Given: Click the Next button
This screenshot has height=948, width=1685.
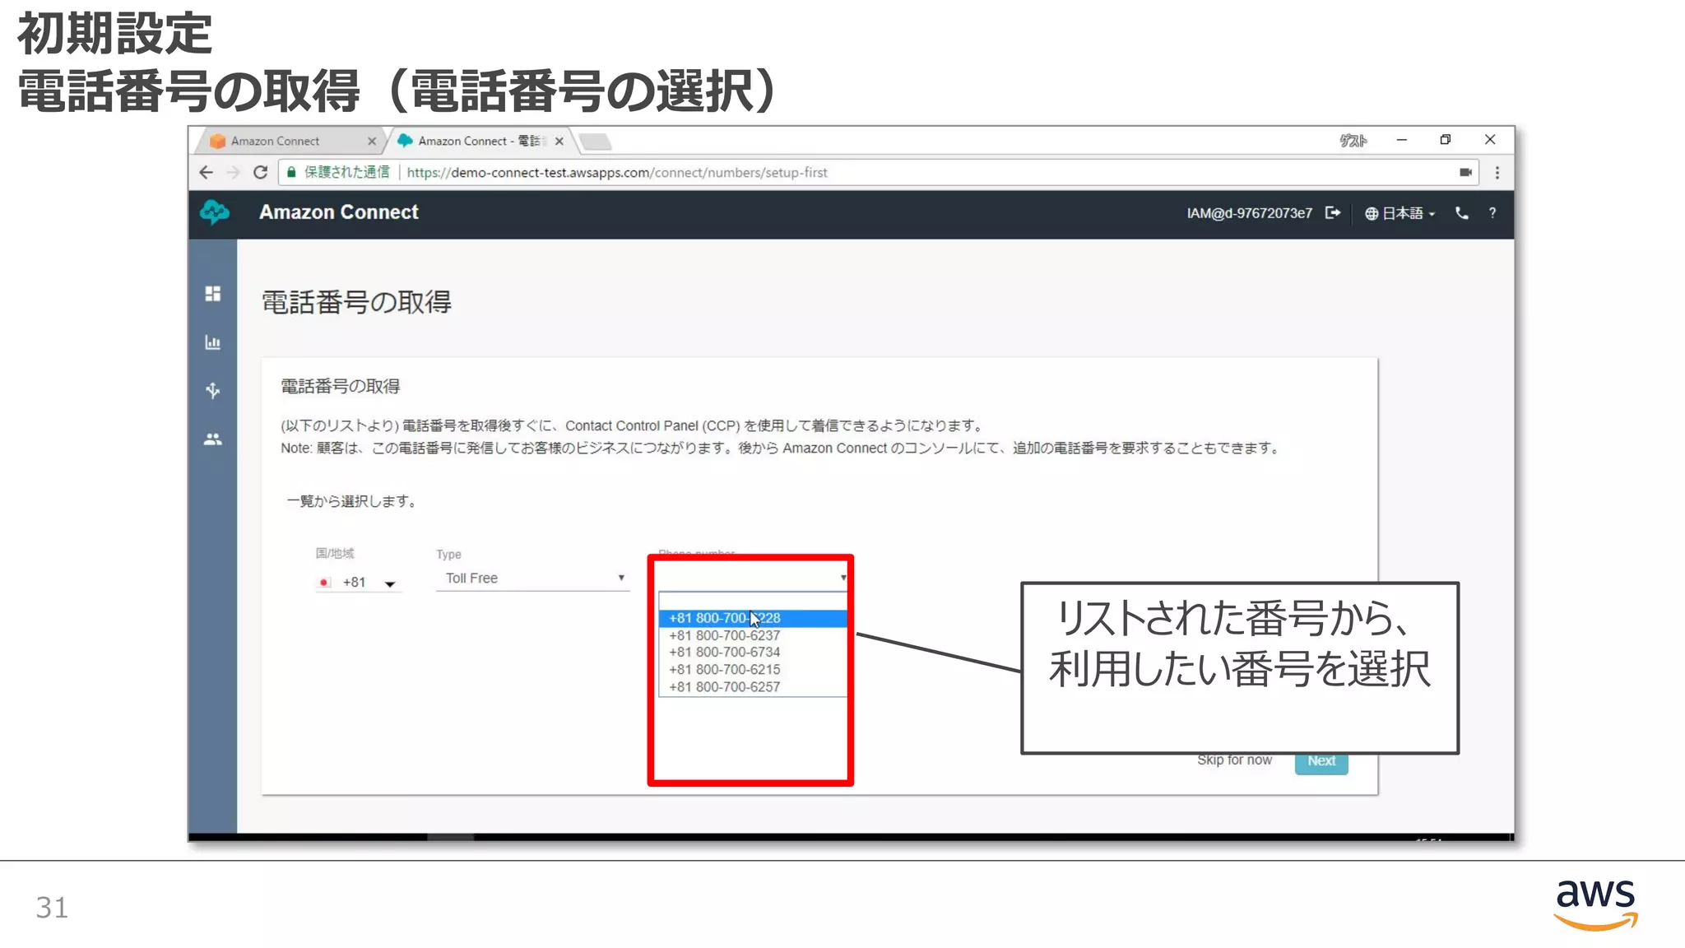Looking at the screenshot, I should [x=1321, y=761].
